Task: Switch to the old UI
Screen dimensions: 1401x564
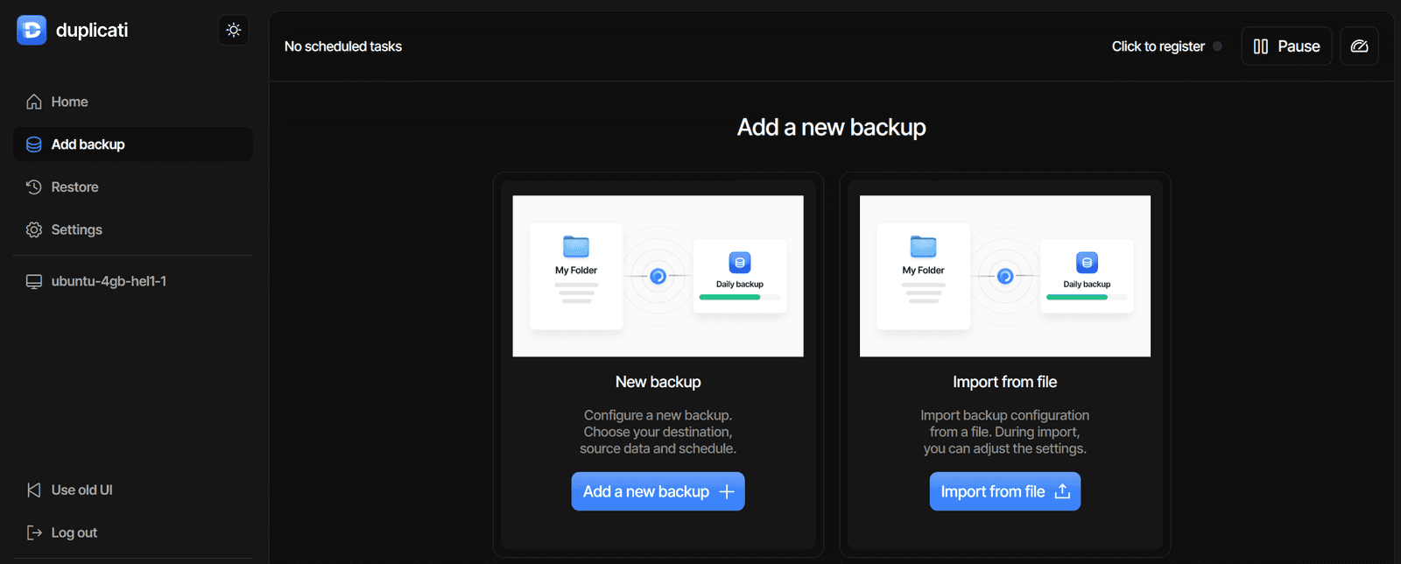Action: pyautogui.click(x=133, y=490)
